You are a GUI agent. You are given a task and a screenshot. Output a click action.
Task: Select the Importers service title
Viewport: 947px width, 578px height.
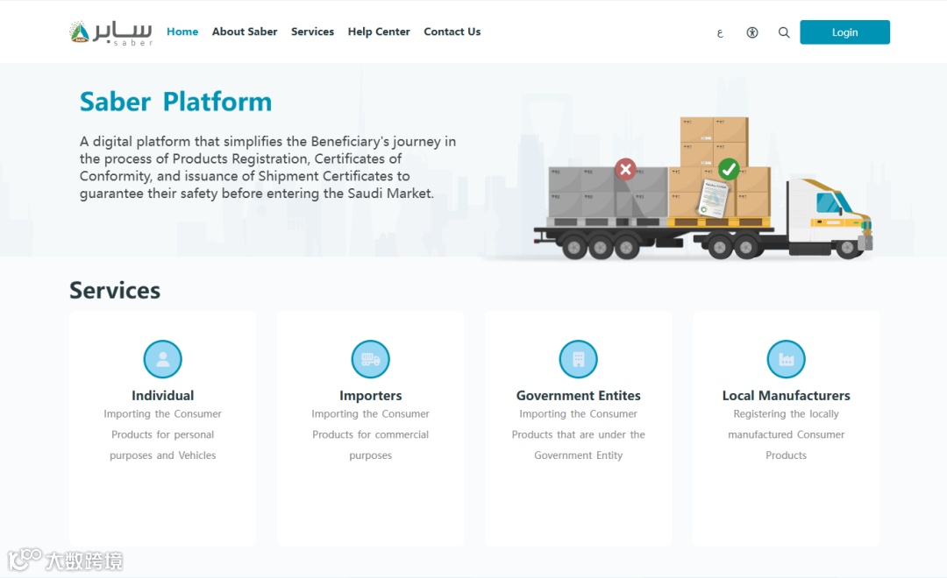(x=370, y=396)
